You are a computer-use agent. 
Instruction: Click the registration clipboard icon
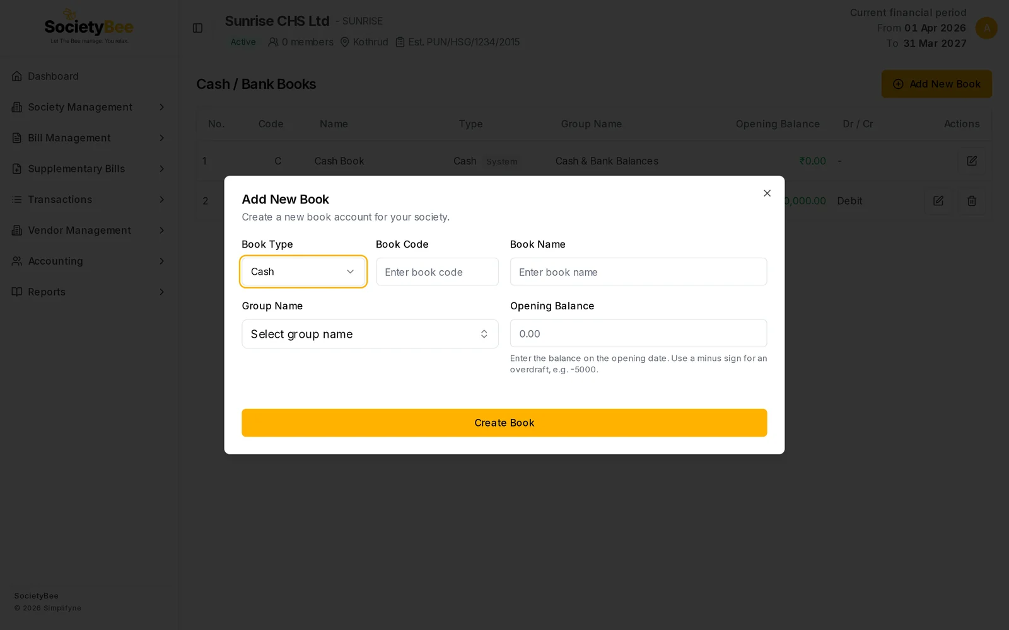point(400,42)
